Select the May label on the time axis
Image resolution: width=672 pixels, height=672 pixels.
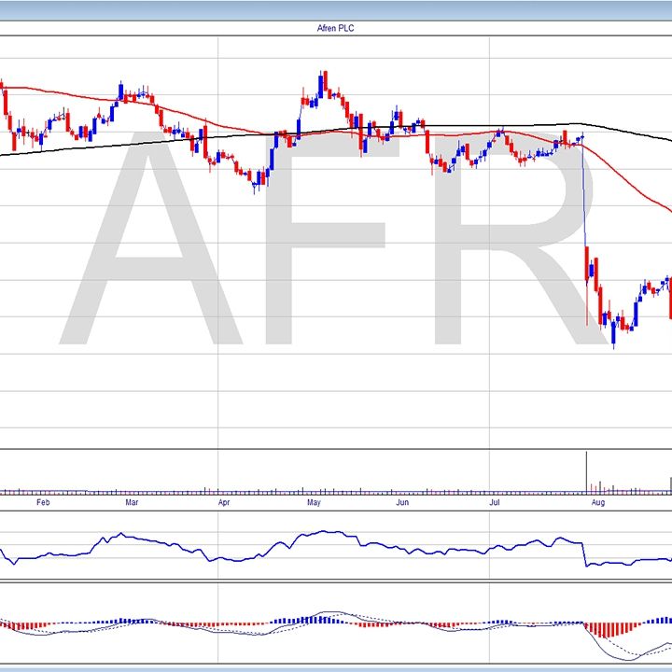point(314,502)
